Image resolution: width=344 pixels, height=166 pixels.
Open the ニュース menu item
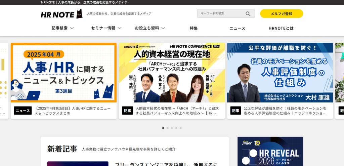tap(237, 28)
